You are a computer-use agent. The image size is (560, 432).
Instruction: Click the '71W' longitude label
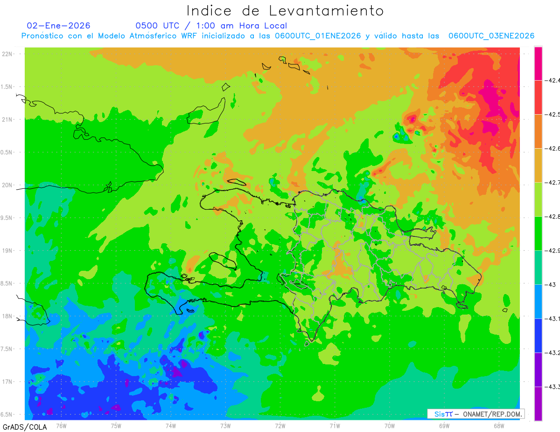click(x=335, y=425)
